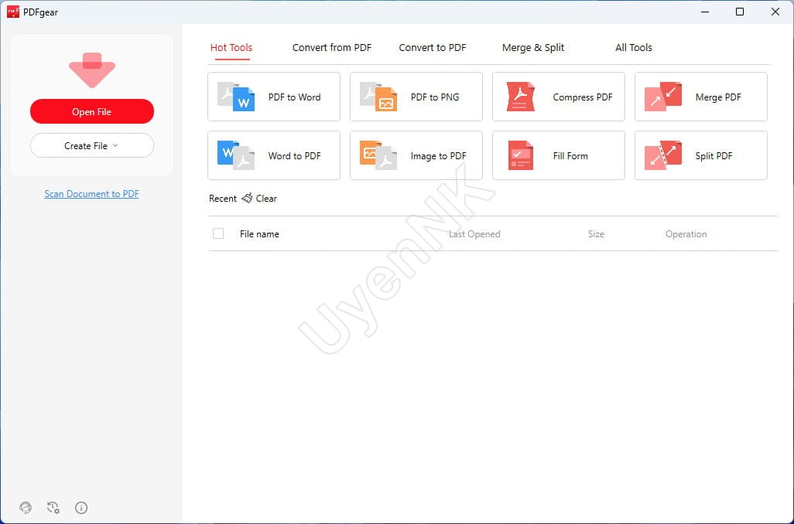794x524 pixels.
Task: Click the Fill Form label
Action: point(570,156)
